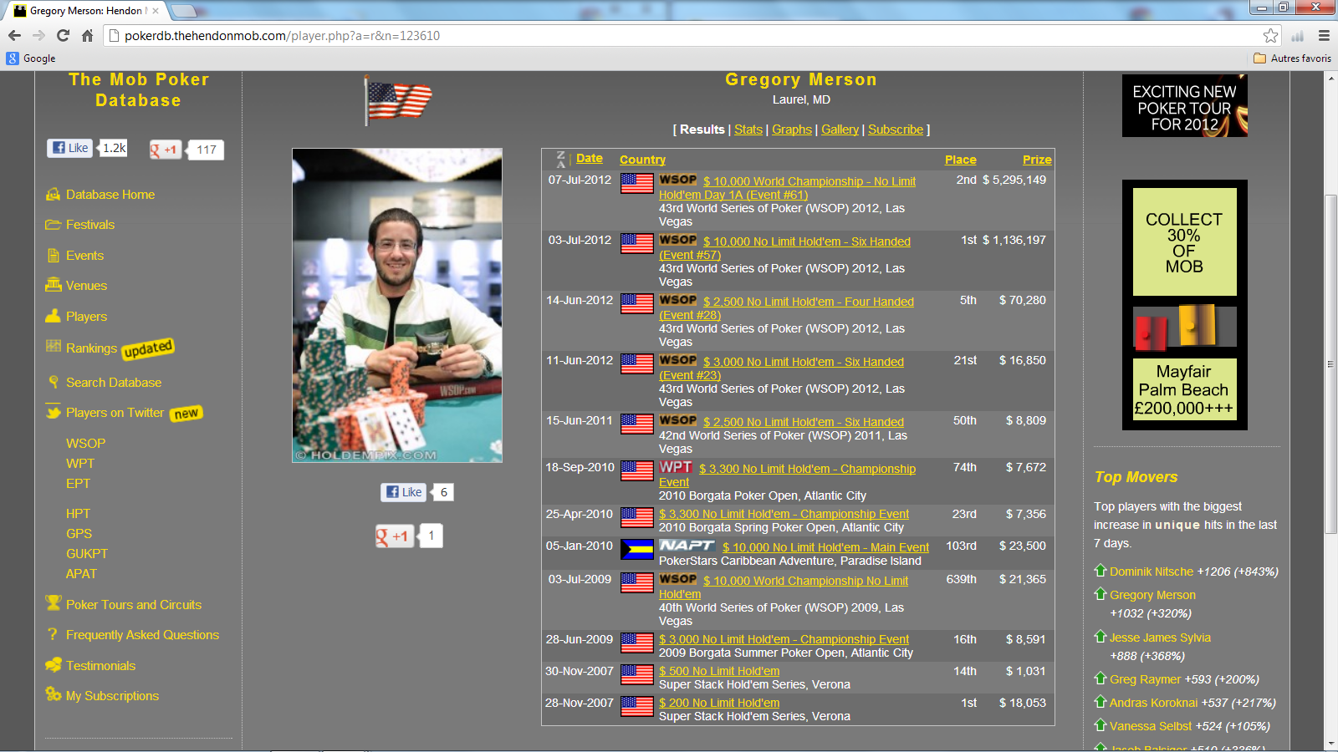The image size is (1338, 752).
Task: Open Search Database
Action: [114, 383]
